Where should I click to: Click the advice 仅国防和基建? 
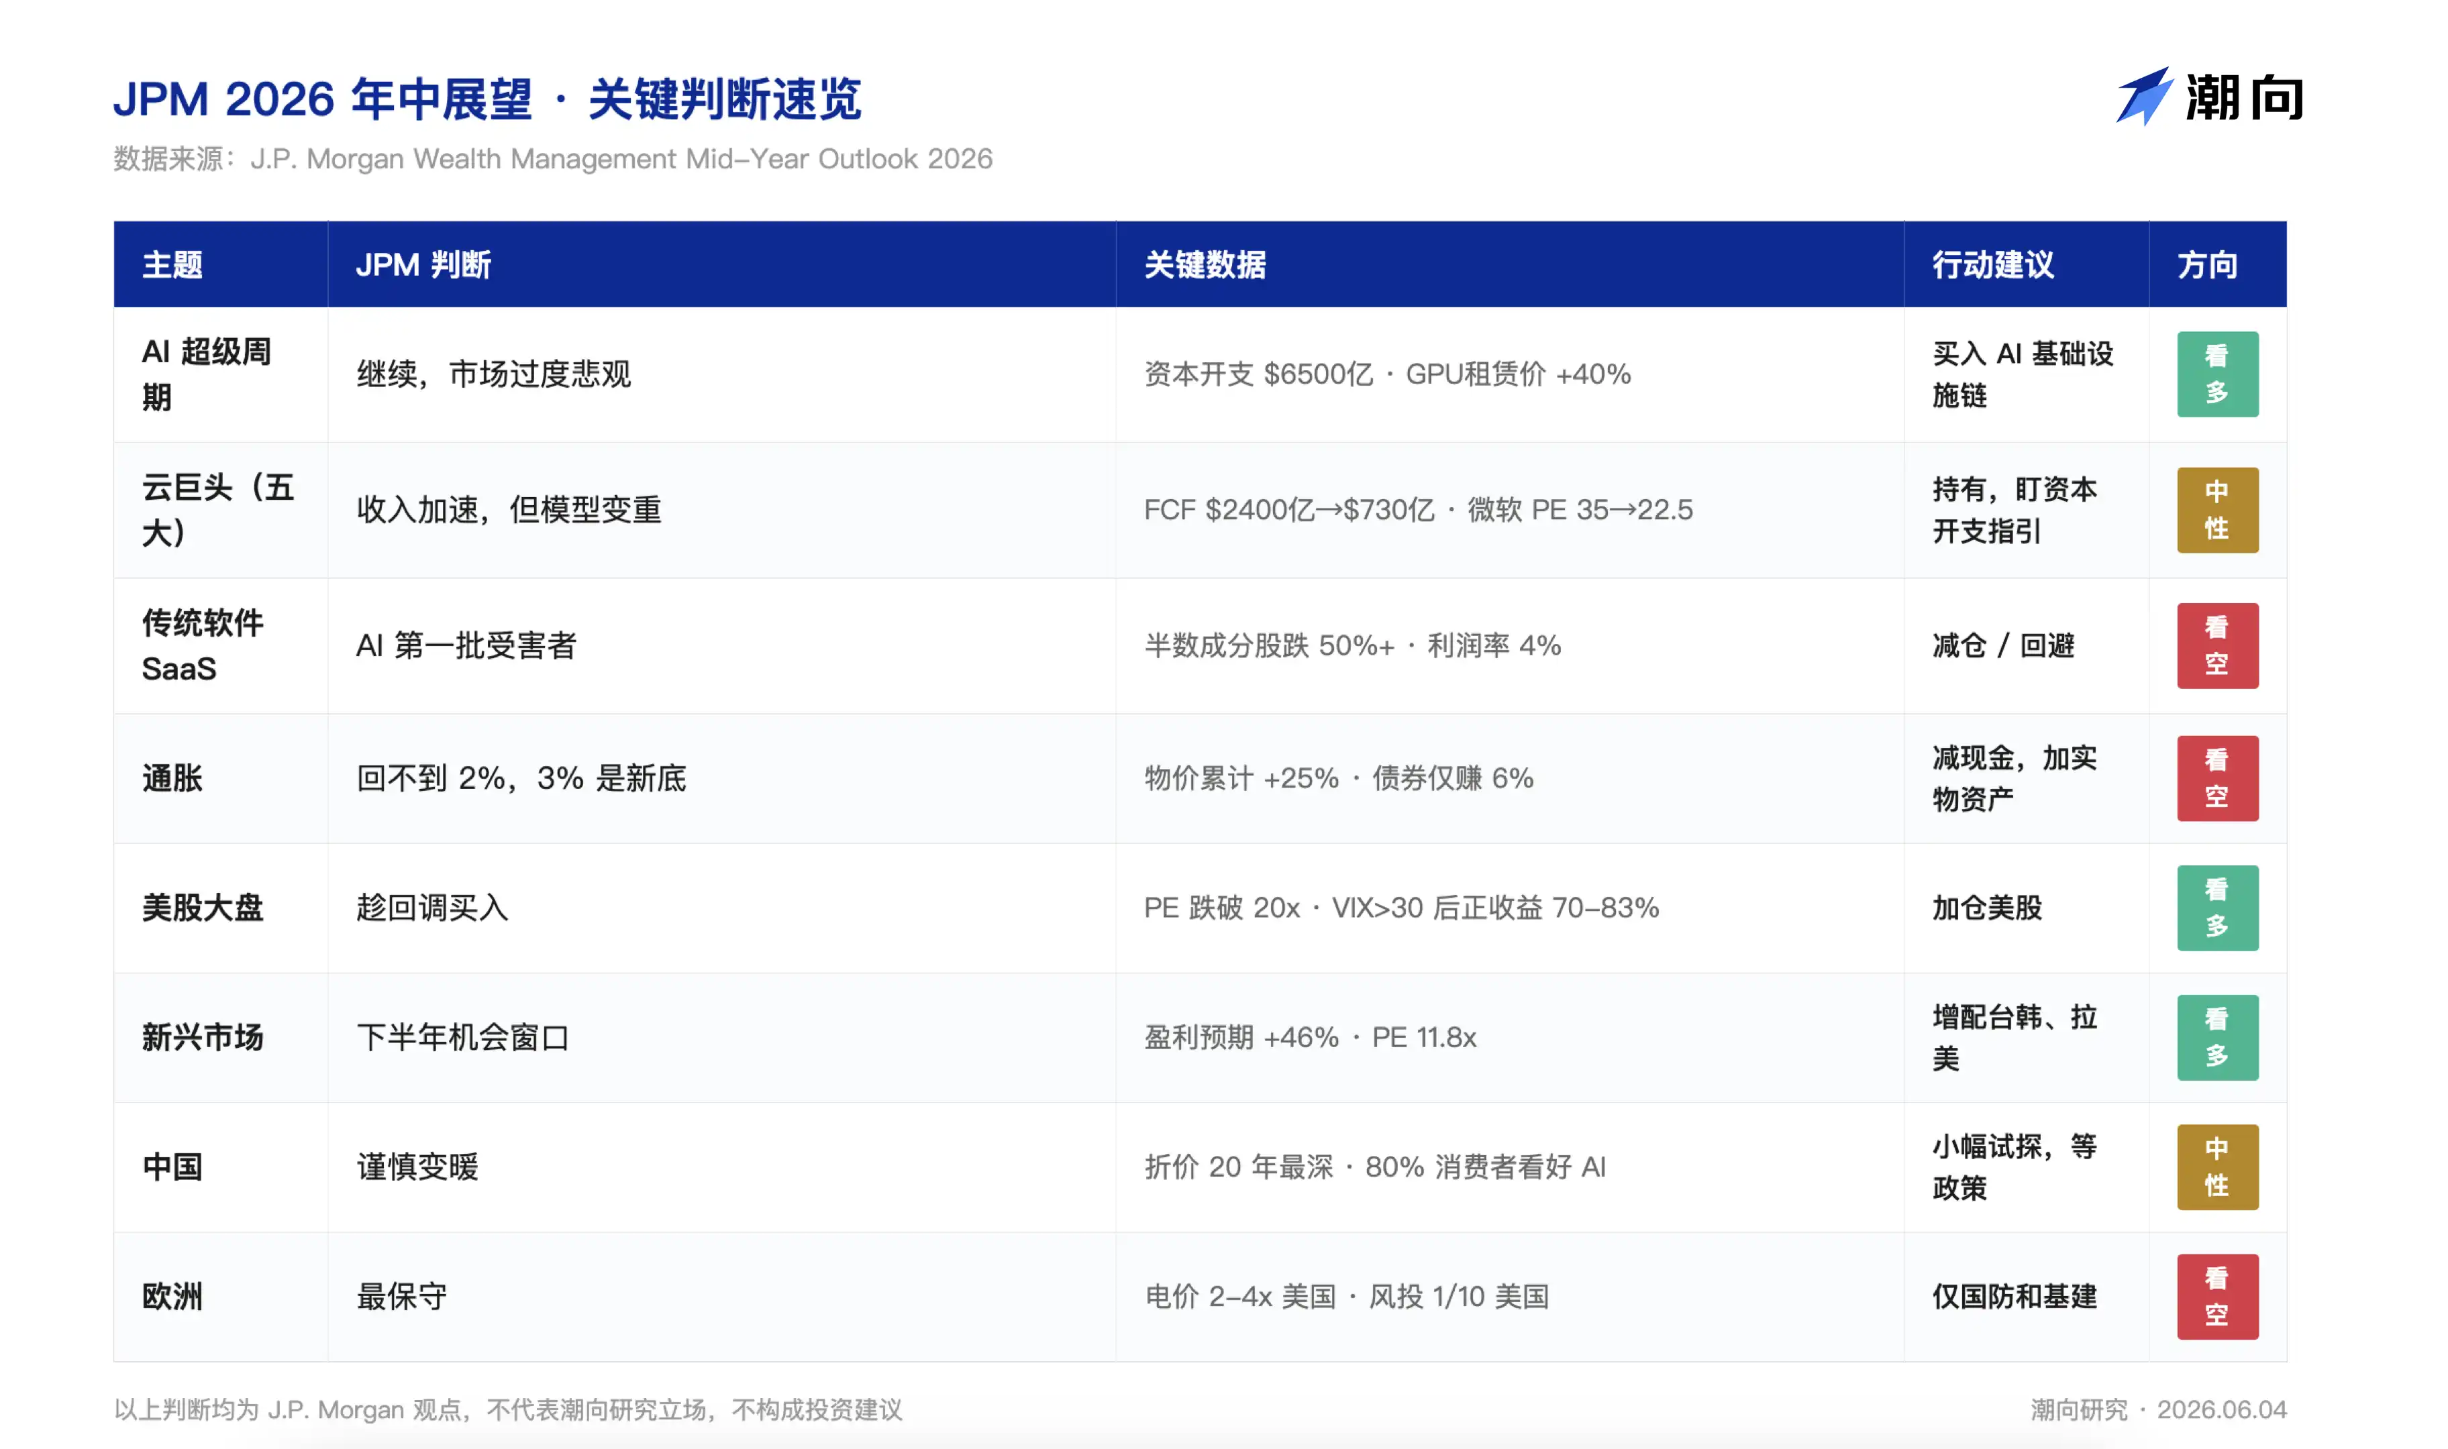click(x=2014, y=1297)
